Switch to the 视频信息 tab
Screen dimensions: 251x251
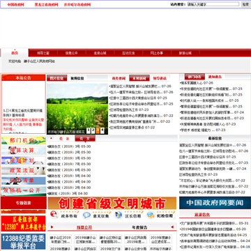[x=77, y=78]
